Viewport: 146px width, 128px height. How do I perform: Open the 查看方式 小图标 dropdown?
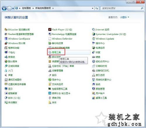(x=124, y=17)
